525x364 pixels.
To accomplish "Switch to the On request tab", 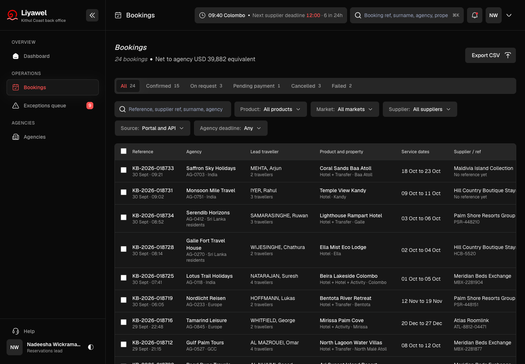I will pos(206,86).
